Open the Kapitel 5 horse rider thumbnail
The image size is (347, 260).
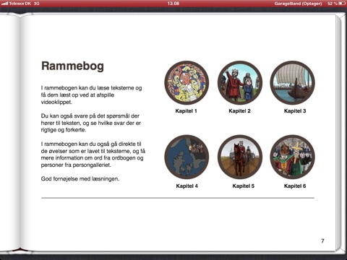240,157
